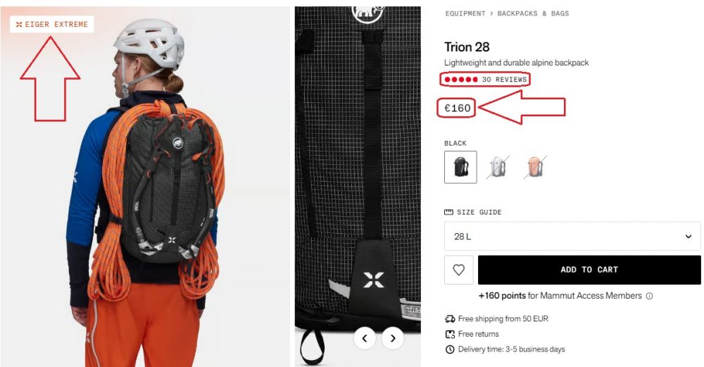Show previous product image with left arrow
The width and height of the screenshot is (704, 367).
[x=365, y=338]
